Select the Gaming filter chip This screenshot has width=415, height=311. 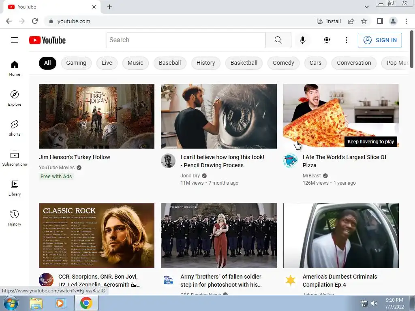pyautogui.click(x=76, y=63)
